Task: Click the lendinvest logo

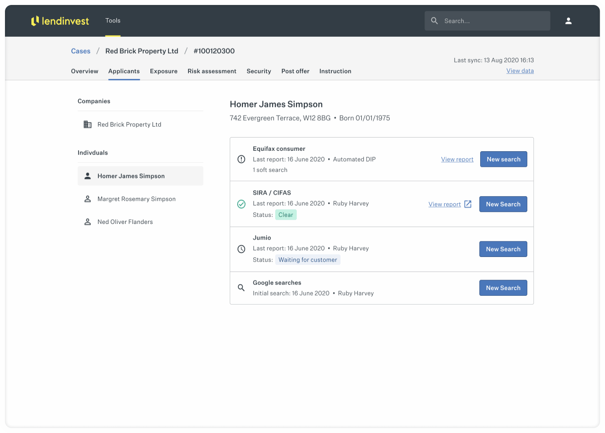Action: pos(60,21)
